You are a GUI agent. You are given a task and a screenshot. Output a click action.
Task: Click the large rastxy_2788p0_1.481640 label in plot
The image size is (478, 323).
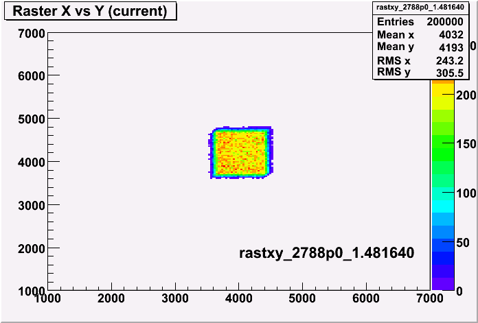tap(326, 253)
